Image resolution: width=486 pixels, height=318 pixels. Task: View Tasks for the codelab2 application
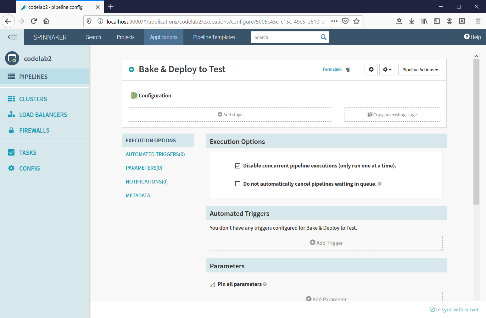28,152
